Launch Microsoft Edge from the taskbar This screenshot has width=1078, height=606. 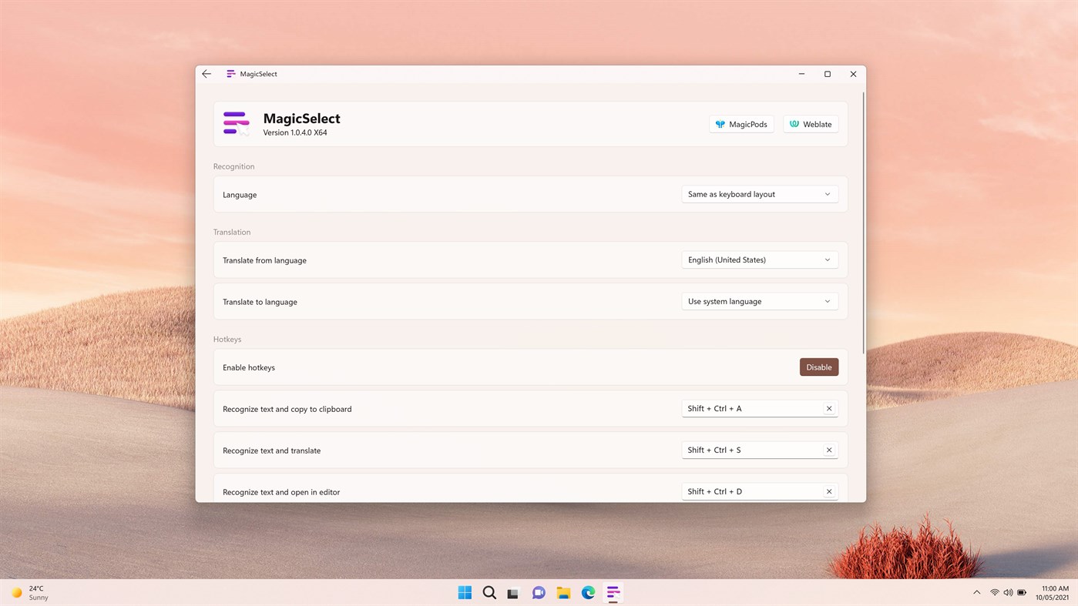pyautogui.click(x=588, y=592)
